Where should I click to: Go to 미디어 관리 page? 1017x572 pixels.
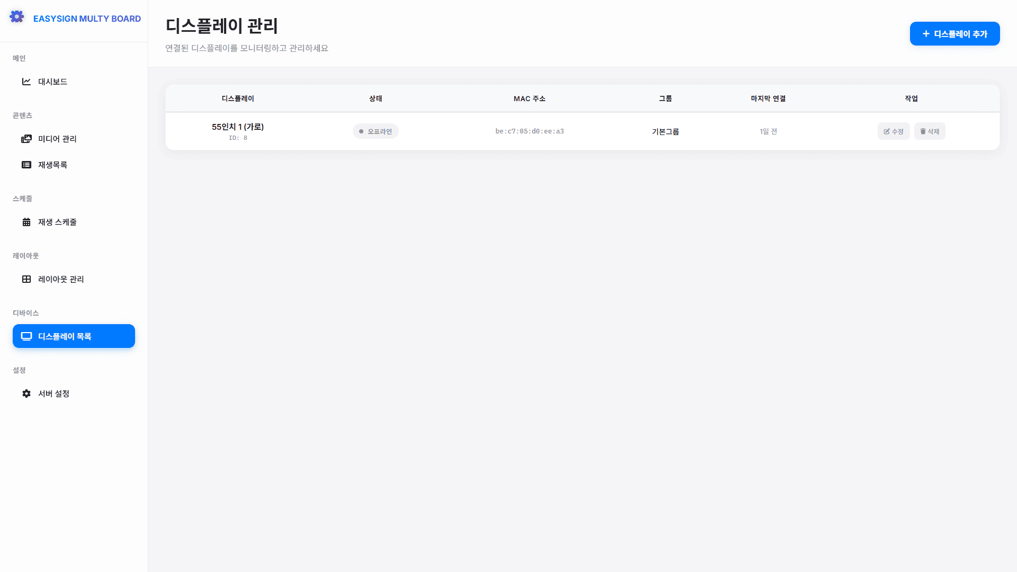click(x=57, y=139)
